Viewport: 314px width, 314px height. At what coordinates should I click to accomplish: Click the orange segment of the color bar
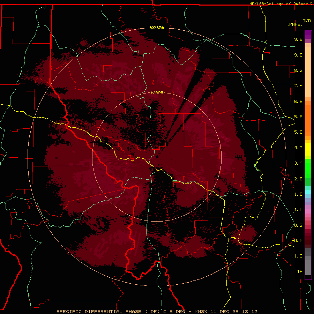[x=308, y=120]
